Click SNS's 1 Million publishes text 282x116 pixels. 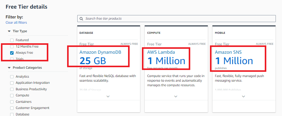[234, 61]
